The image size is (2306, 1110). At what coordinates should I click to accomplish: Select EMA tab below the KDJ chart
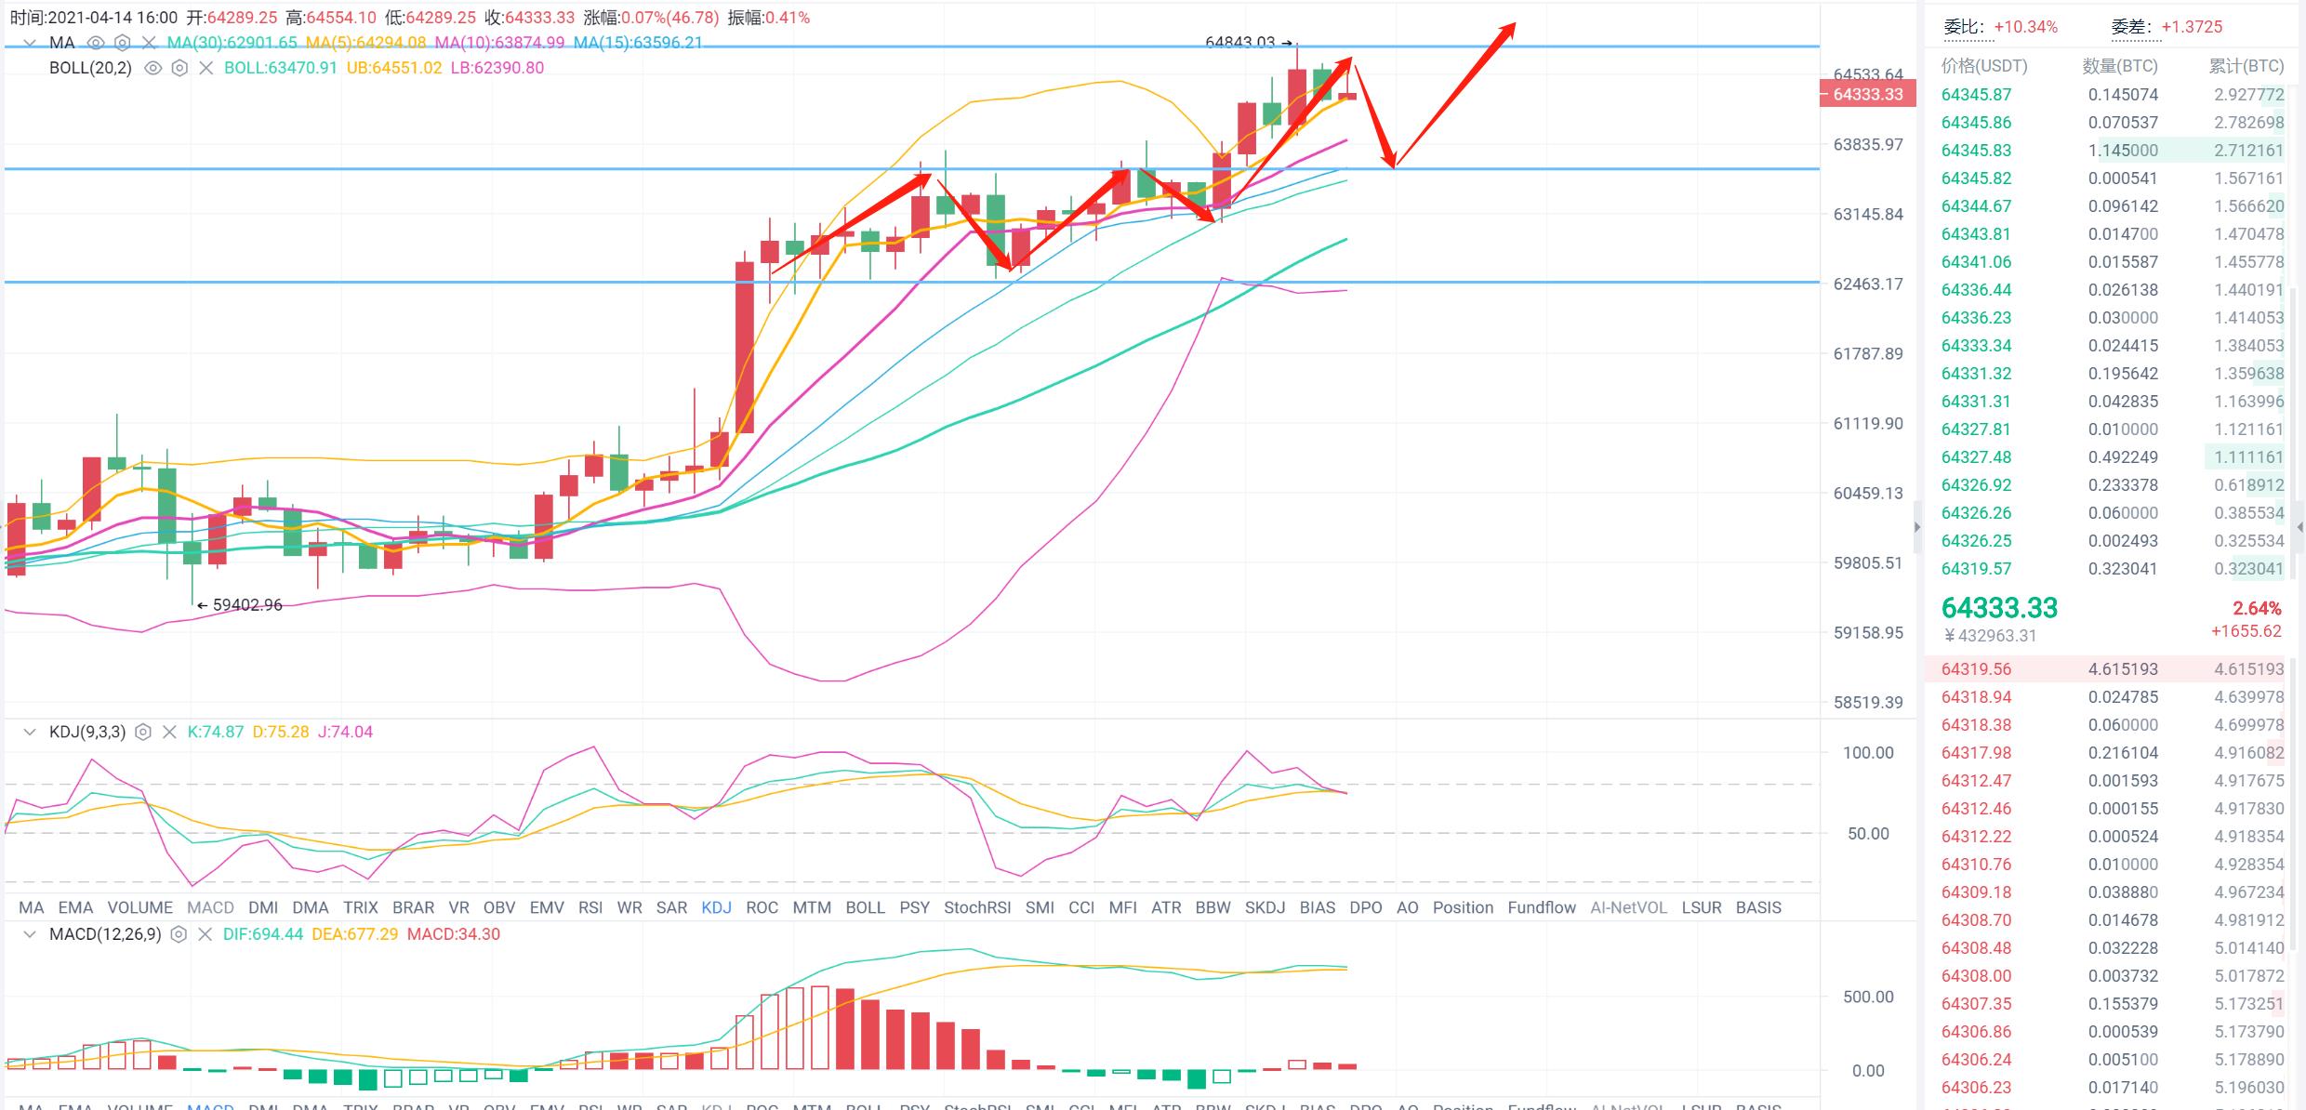pos(75,907)
